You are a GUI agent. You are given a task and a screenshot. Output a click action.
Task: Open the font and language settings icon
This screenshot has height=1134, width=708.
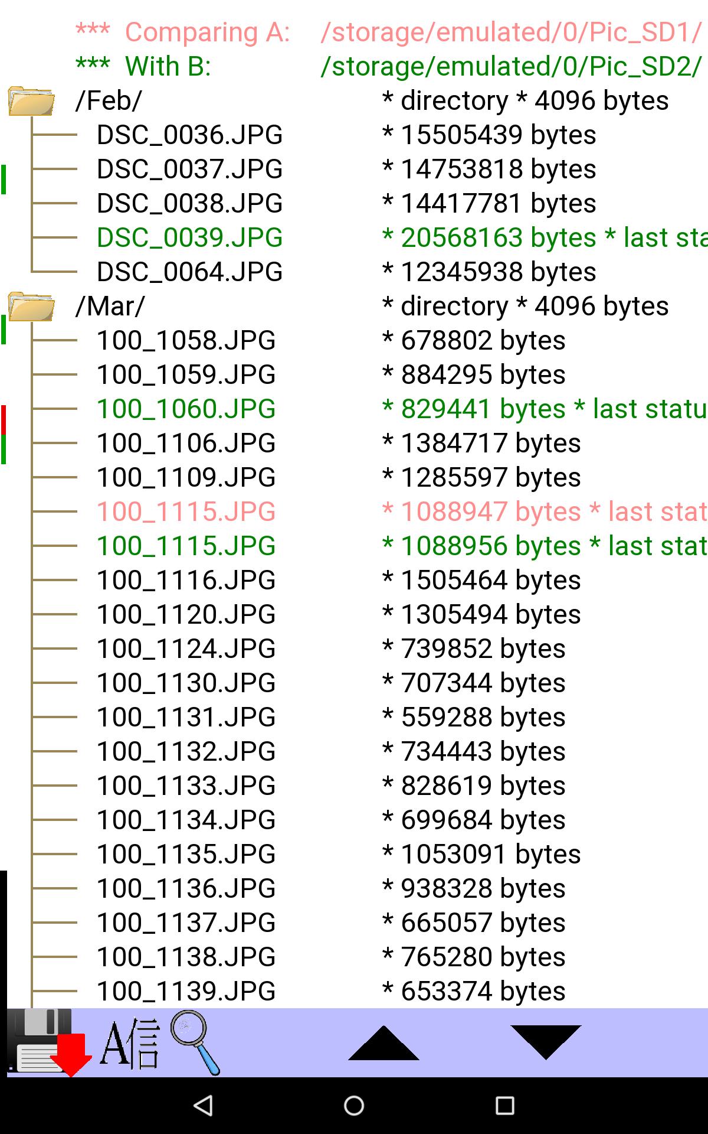[x=130, y=1043]
